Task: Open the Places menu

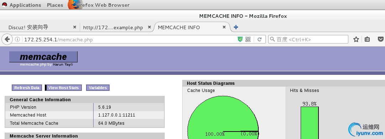Action: [x=55, y=5]
